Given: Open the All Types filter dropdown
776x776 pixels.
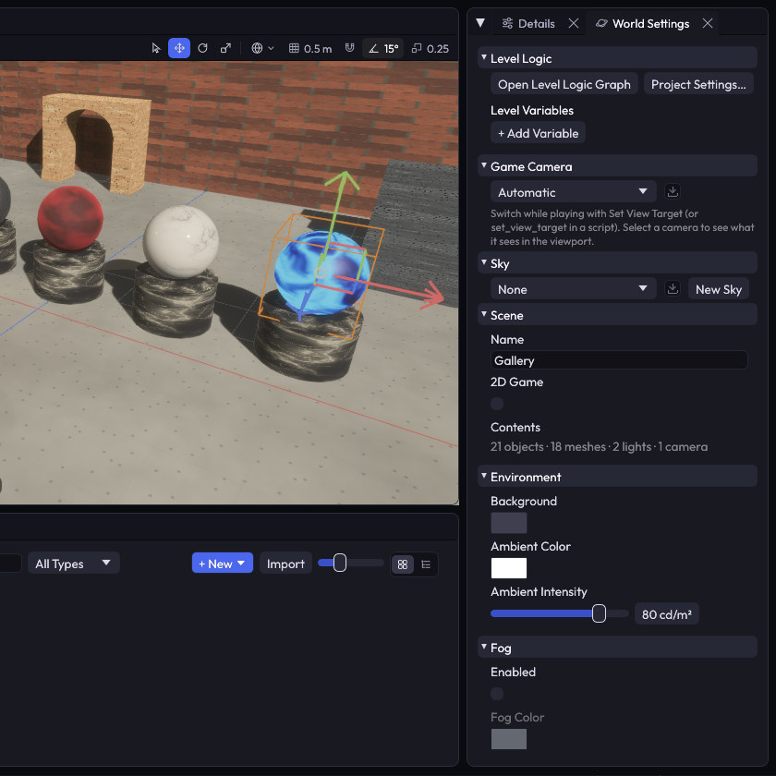Looking at the screenshot, I should pos(73,564).
